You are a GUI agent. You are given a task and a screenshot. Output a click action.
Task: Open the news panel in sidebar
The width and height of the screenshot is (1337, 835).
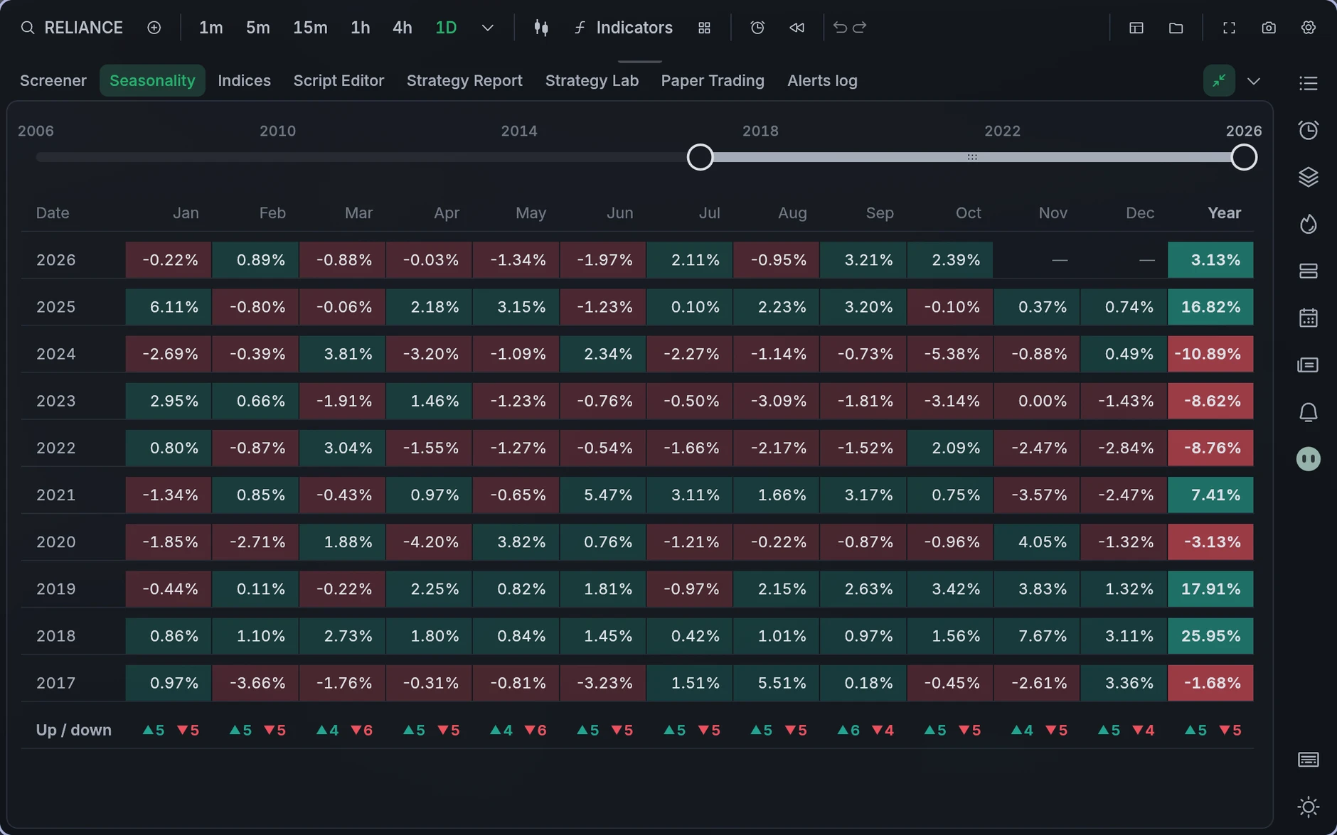1309,365
